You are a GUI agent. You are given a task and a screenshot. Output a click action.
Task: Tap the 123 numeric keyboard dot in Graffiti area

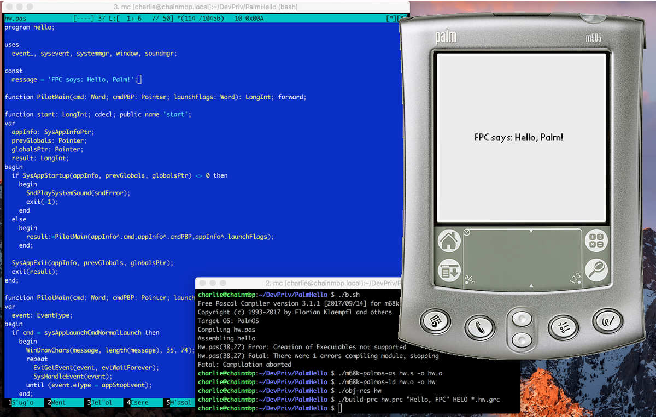click(x=575, y=280)
